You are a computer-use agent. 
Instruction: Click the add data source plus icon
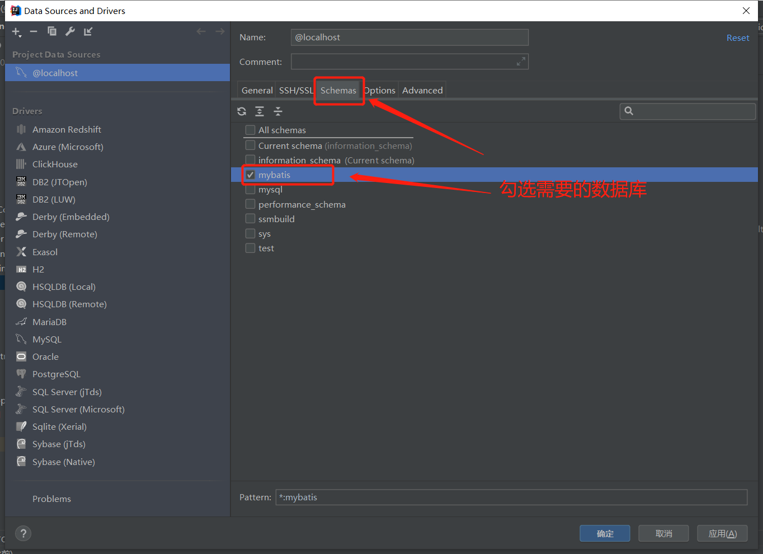[16, 31]
